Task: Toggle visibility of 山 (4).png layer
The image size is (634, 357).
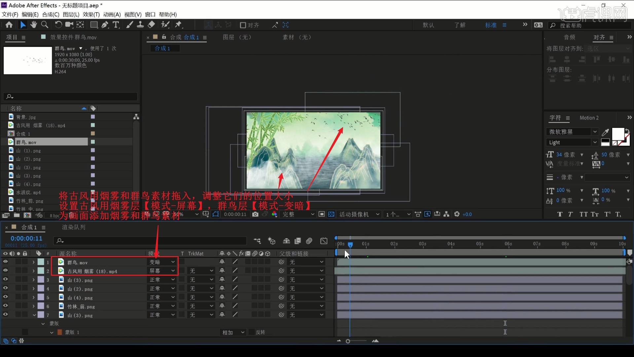Action: pos(5,297)
